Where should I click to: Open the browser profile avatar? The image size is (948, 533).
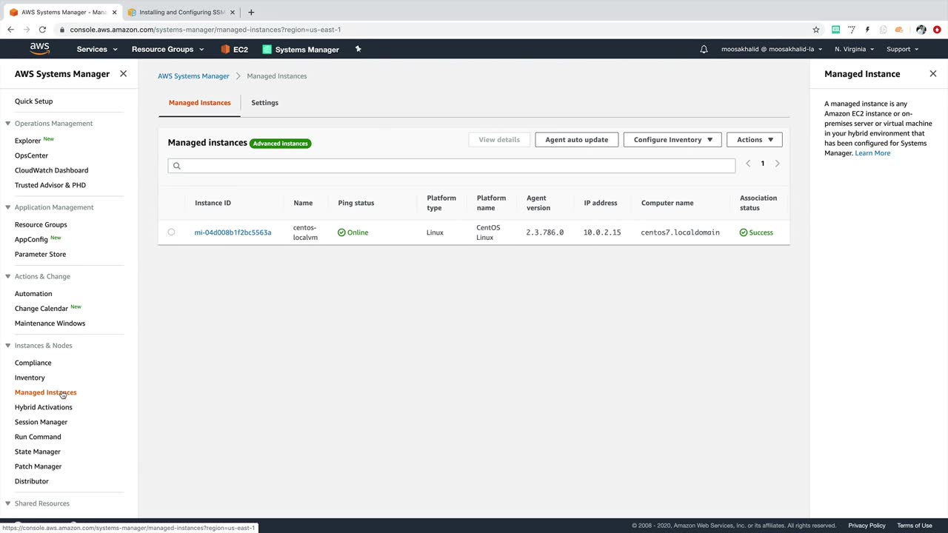pos(921,30)
